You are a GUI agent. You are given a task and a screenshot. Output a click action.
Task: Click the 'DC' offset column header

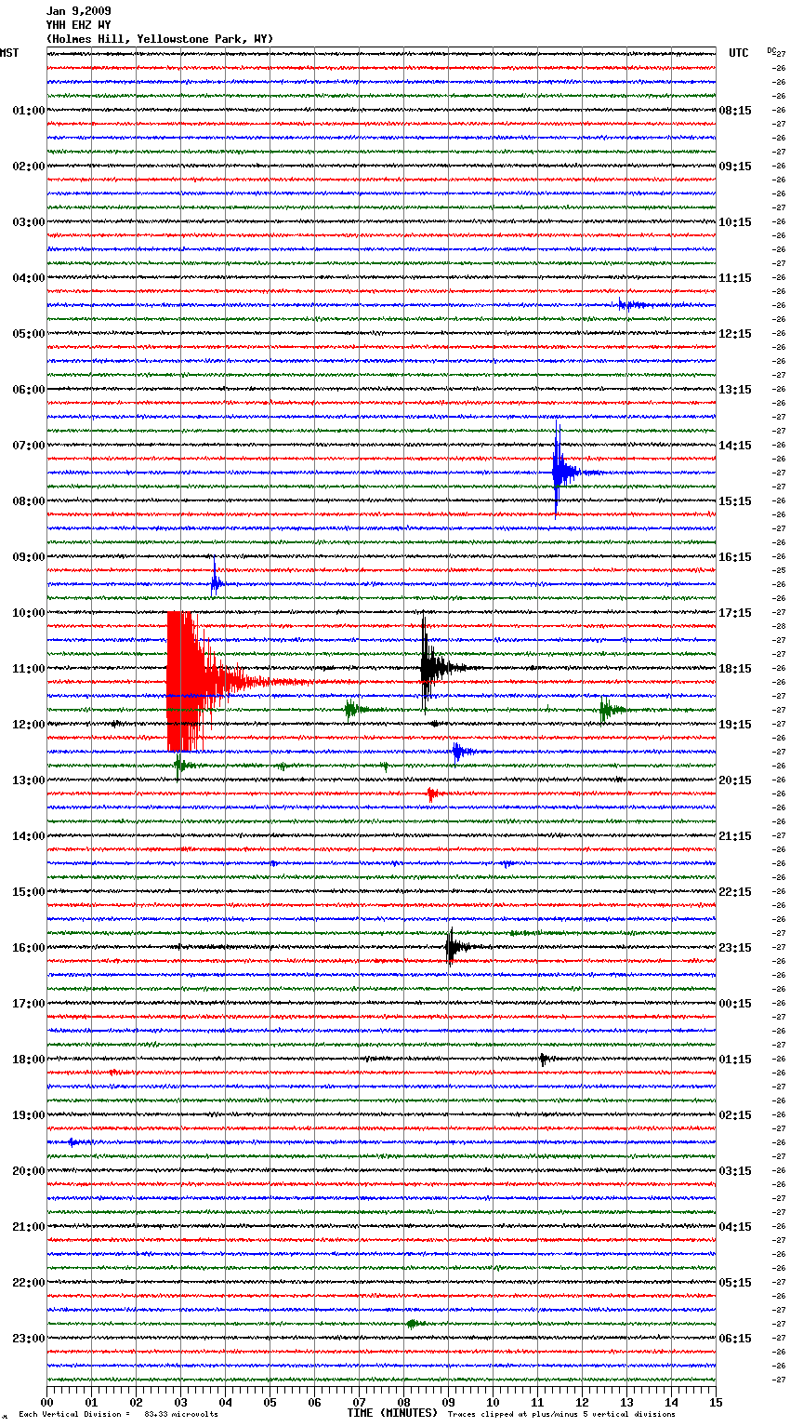[x=771, y=50]
